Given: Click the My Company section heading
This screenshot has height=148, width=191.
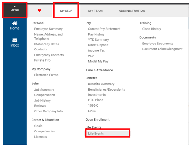Looking at the screenshot, I should (41, 69).
